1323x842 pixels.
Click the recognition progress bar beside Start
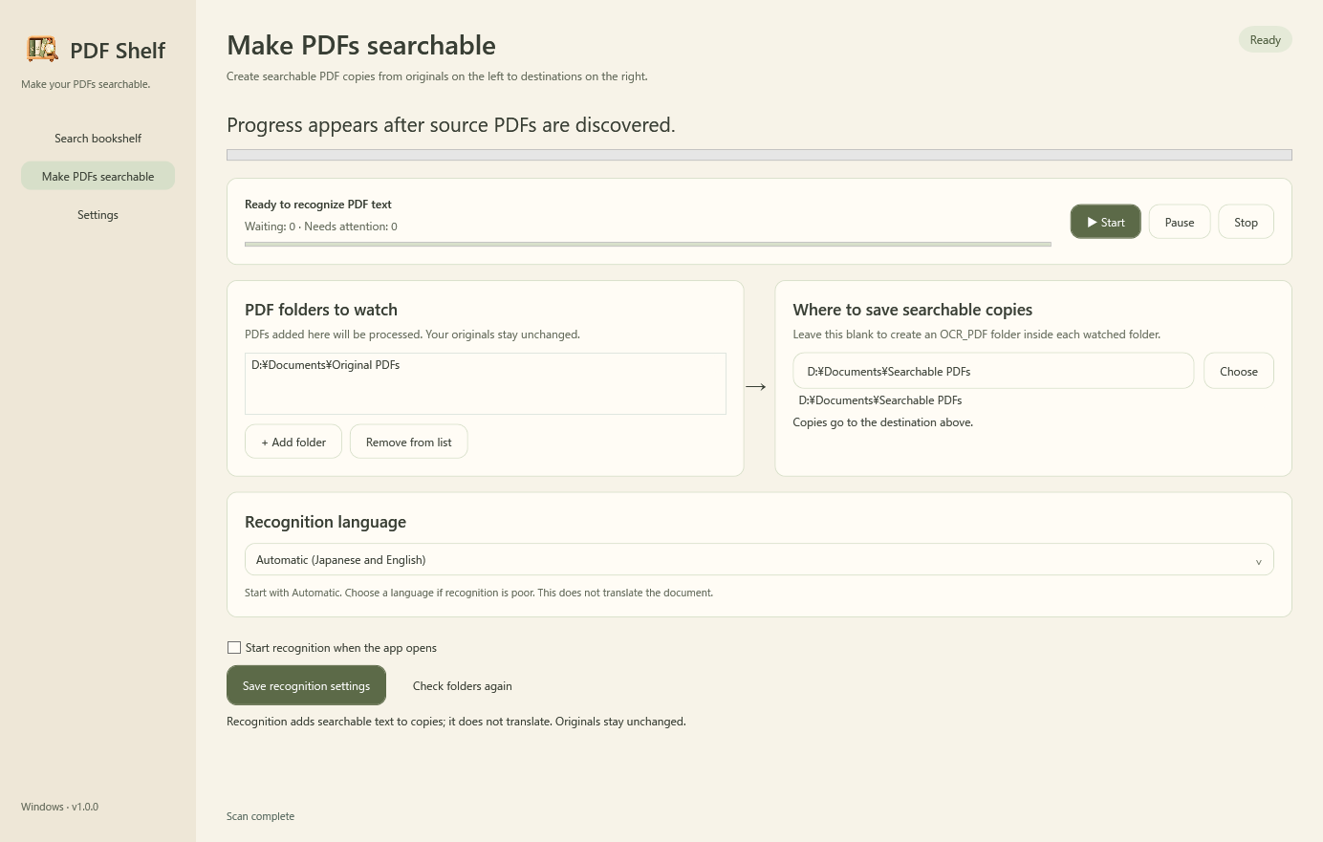[648, 245]
